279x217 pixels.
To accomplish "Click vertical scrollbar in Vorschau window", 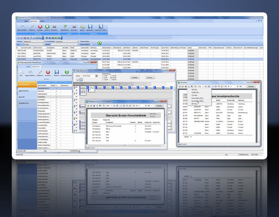I will [x=259, y=116].
